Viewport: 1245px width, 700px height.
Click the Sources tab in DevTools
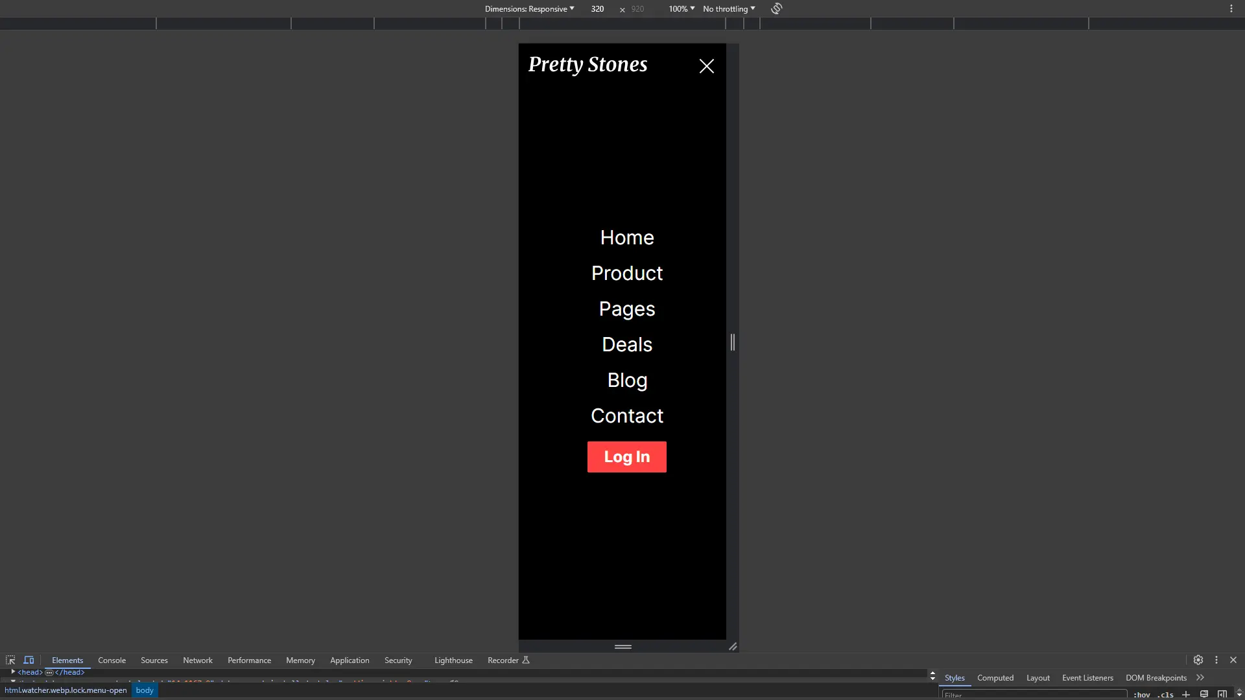tap(154, 660)
